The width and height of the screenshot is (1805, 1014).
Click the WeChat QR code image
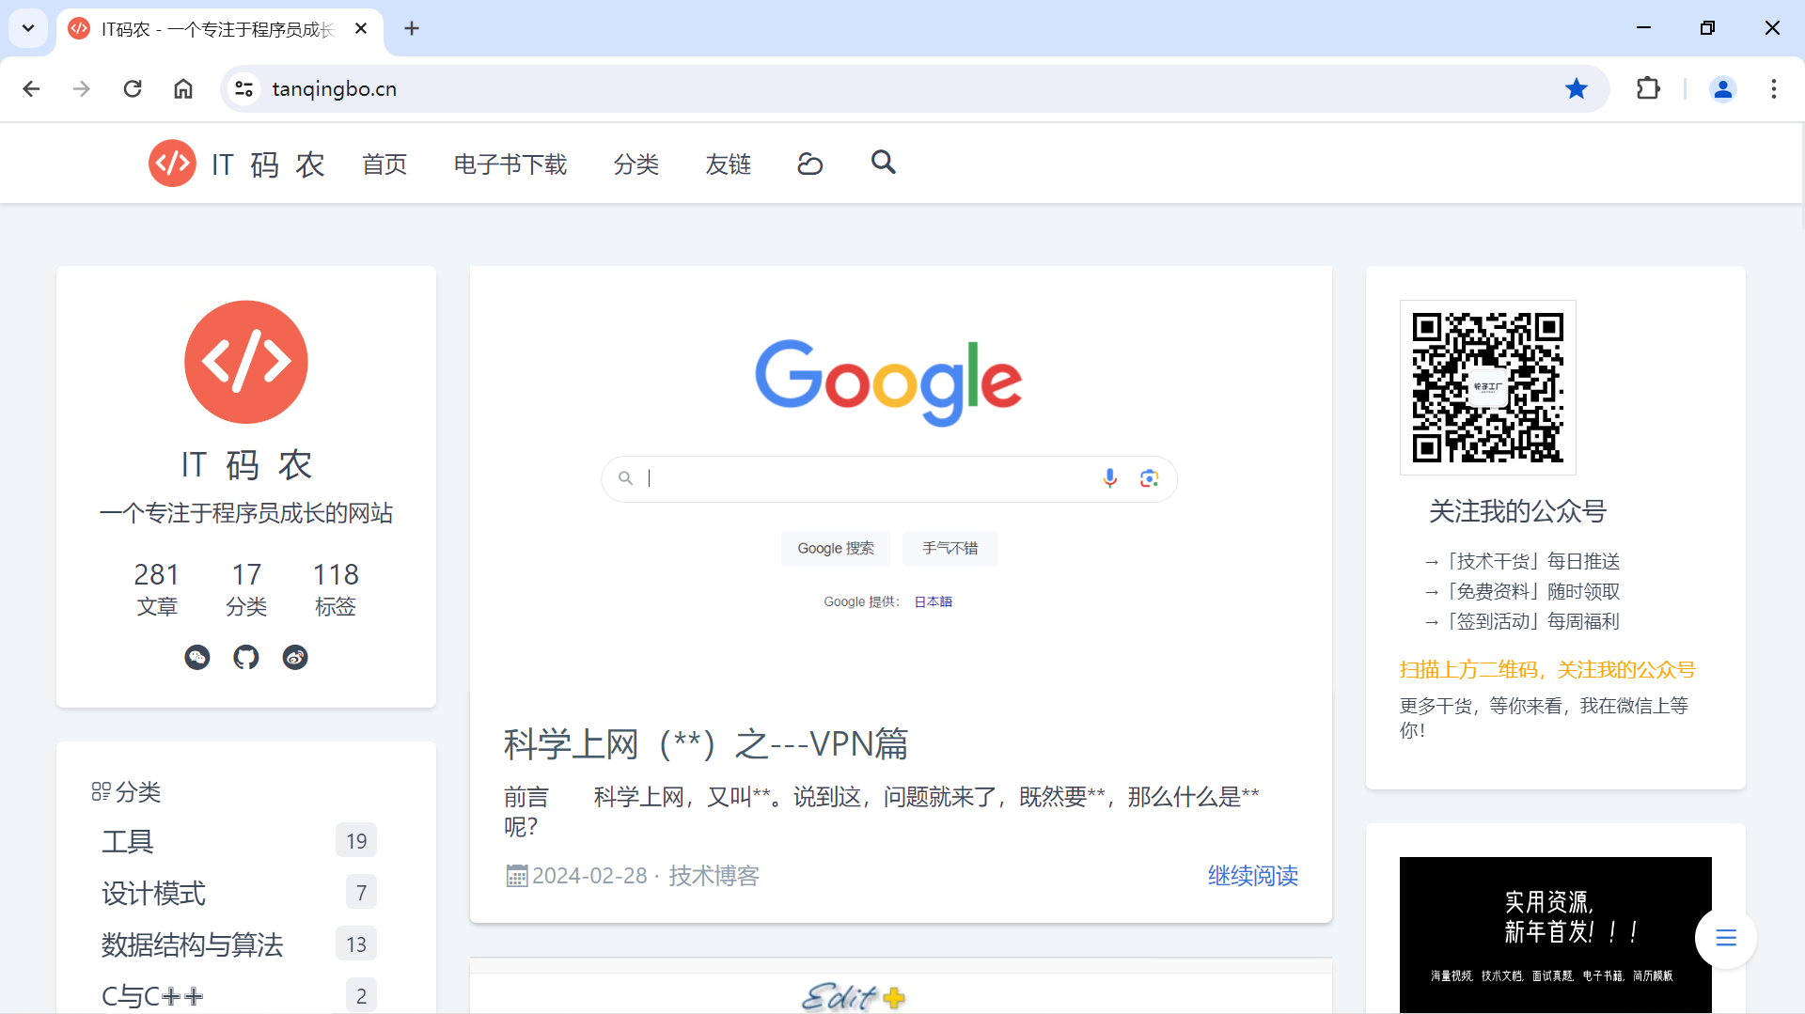[1488, 388]
